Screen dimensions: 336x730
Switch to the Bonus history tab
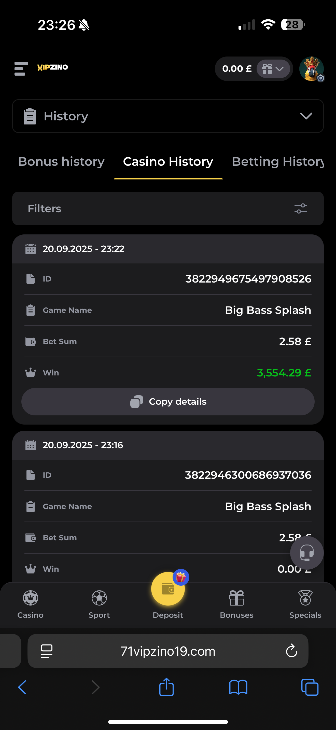pyautogui.click(x=61, y=162)
